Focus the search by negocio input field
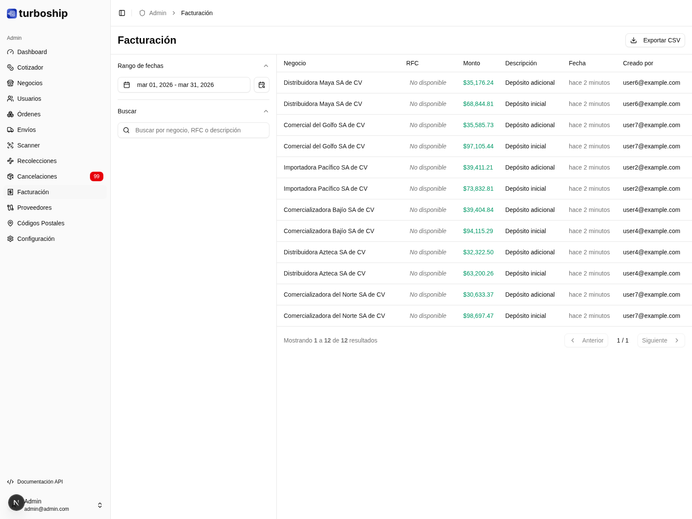 pos(199,130)
